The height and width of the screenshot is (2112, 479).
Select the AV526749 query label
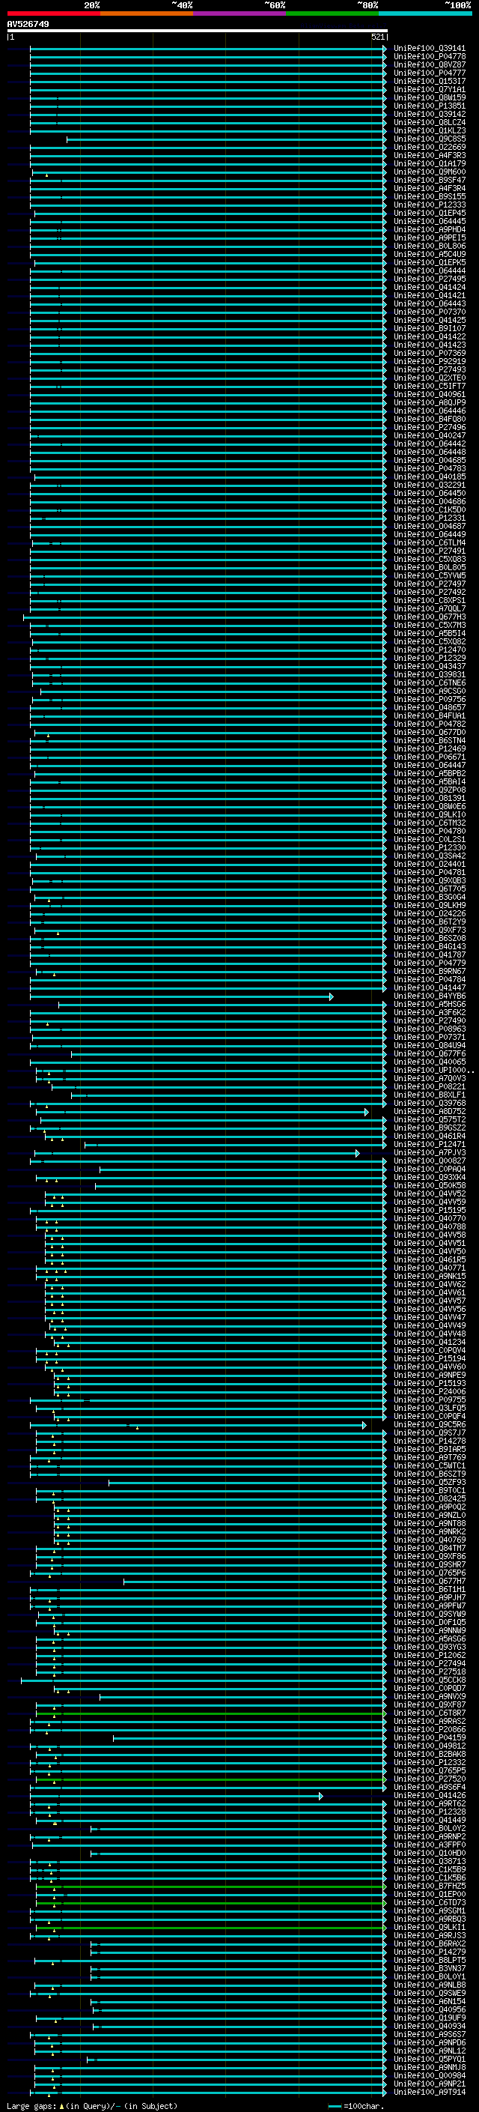[28, 25]
